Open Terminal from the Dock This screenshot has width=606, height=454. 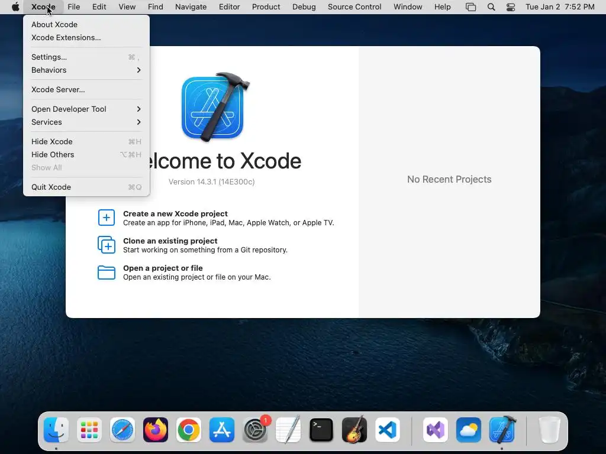[321, 430]
